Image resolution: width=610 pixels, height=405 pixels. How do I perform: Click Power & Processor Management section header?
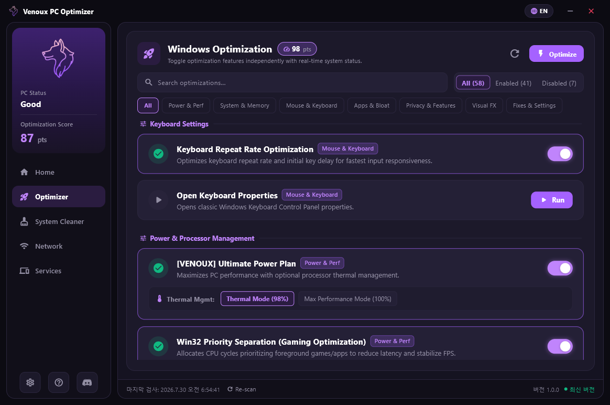pos(202,238)
